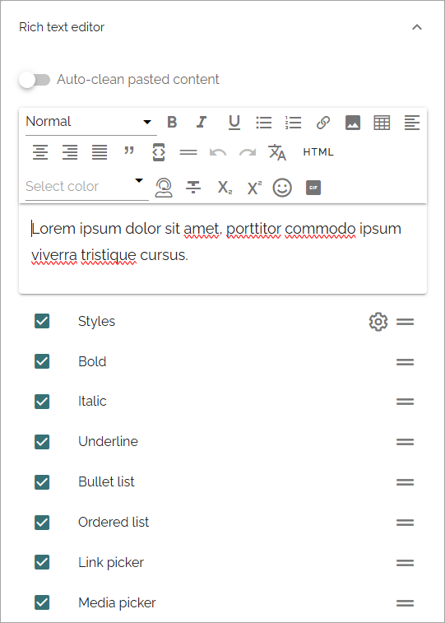Uncheck the Bold checkbox

42,361
